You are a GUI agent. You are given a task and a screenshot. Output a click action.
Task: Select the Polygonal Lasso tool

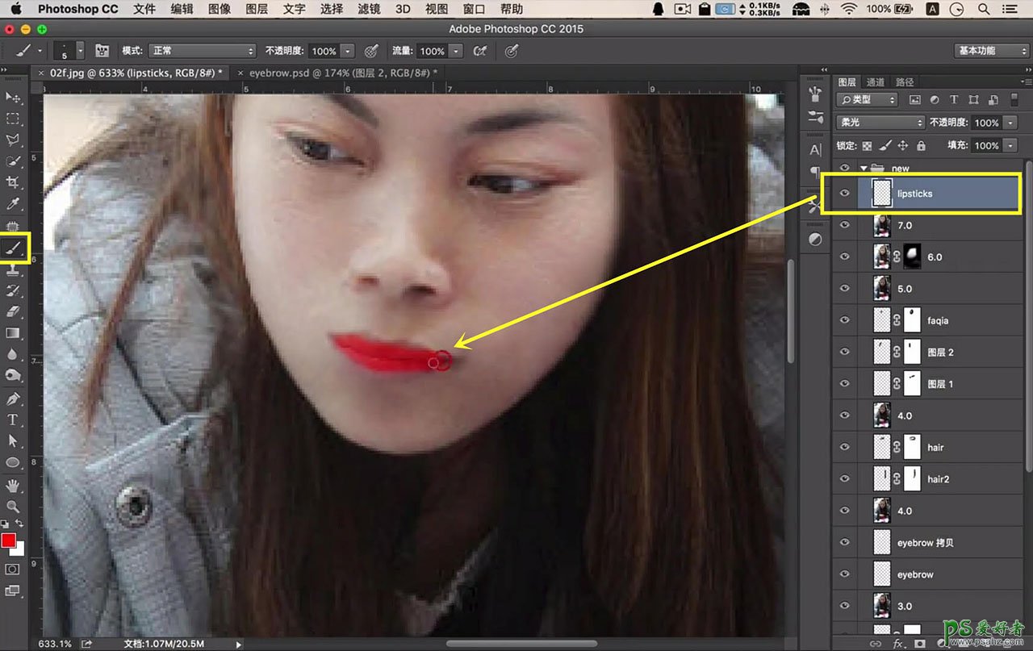(x=13, y=140)
